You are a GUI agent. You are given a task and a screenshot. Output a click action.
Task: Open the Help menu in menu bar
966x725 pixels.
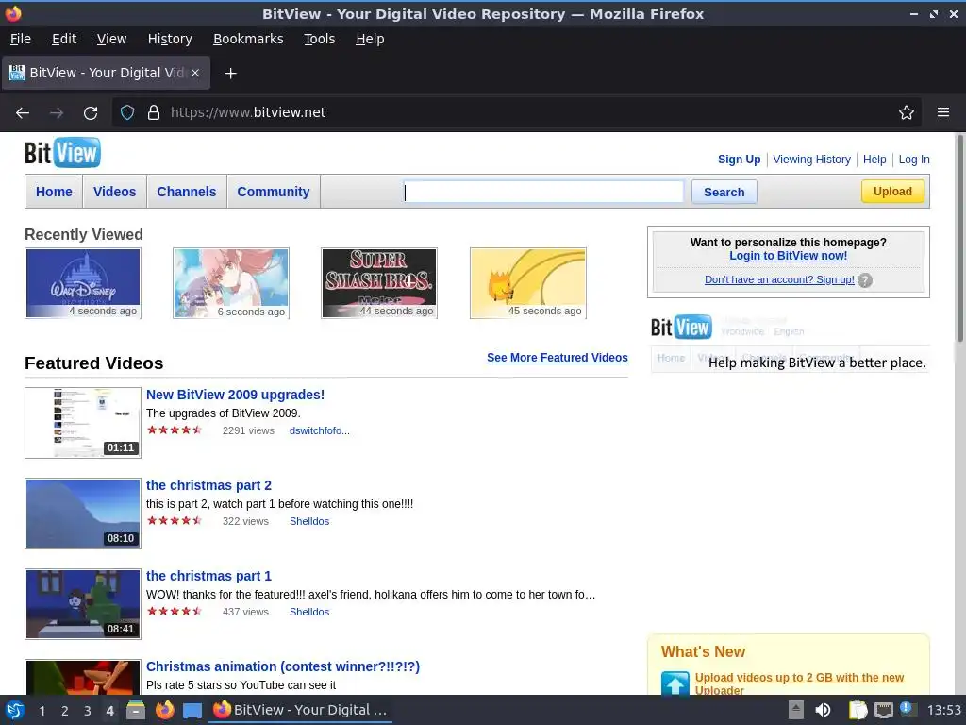pyautogui.click(x=370, y=39)
